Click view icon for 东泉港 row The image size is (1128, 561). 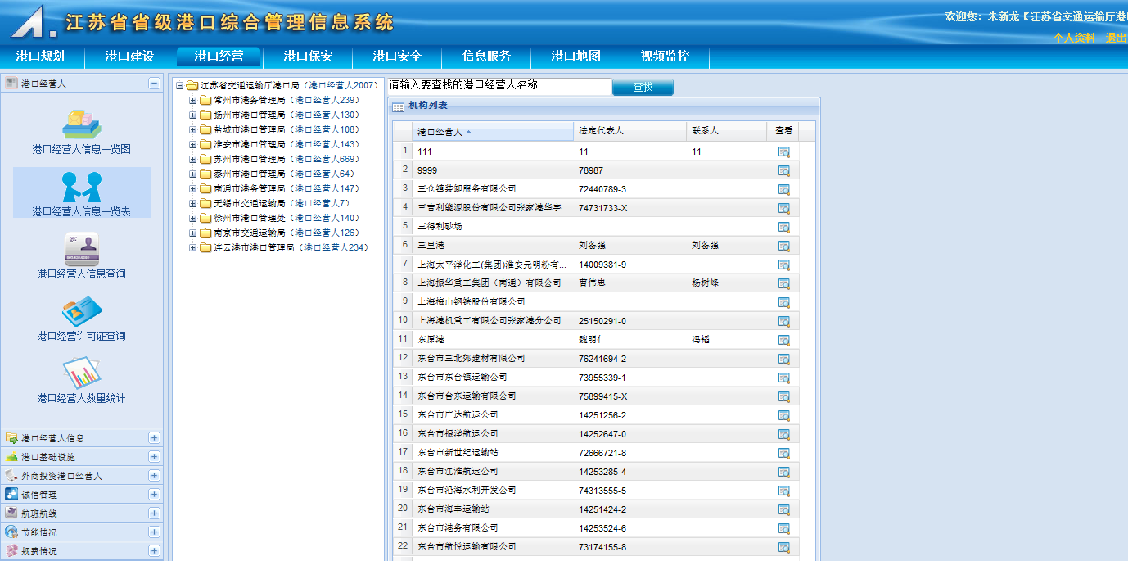click(x=783, y=340)
